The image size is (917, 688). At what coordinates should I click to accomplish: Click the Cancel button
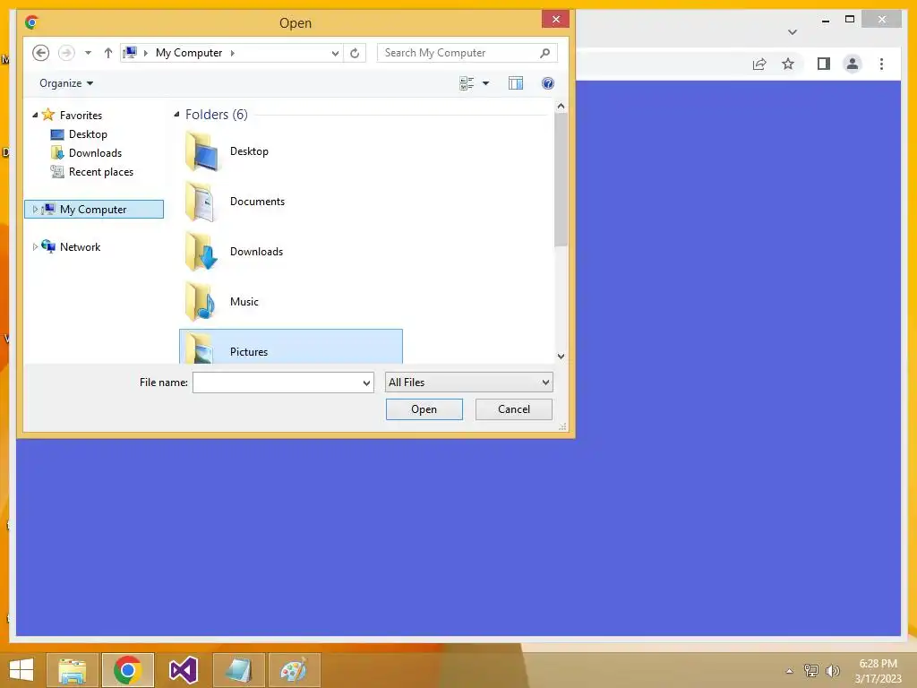coord(513,408)
